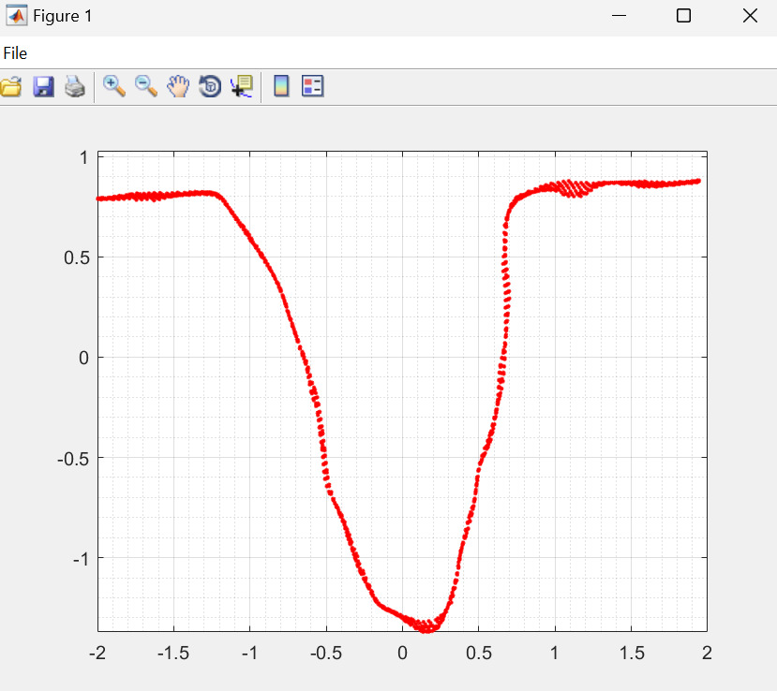Click the curve minimum near the plot bottom
Viewport: 777px width, 691px height.
427,628
